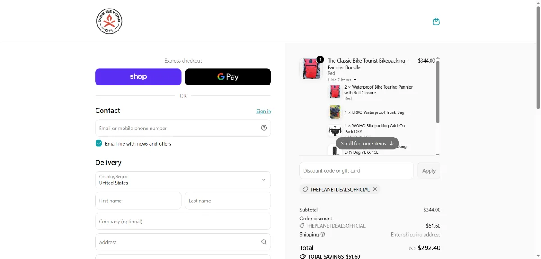Focus the Discount code or gift card field
The image size is (541, 259).
(x=357, y=171)
